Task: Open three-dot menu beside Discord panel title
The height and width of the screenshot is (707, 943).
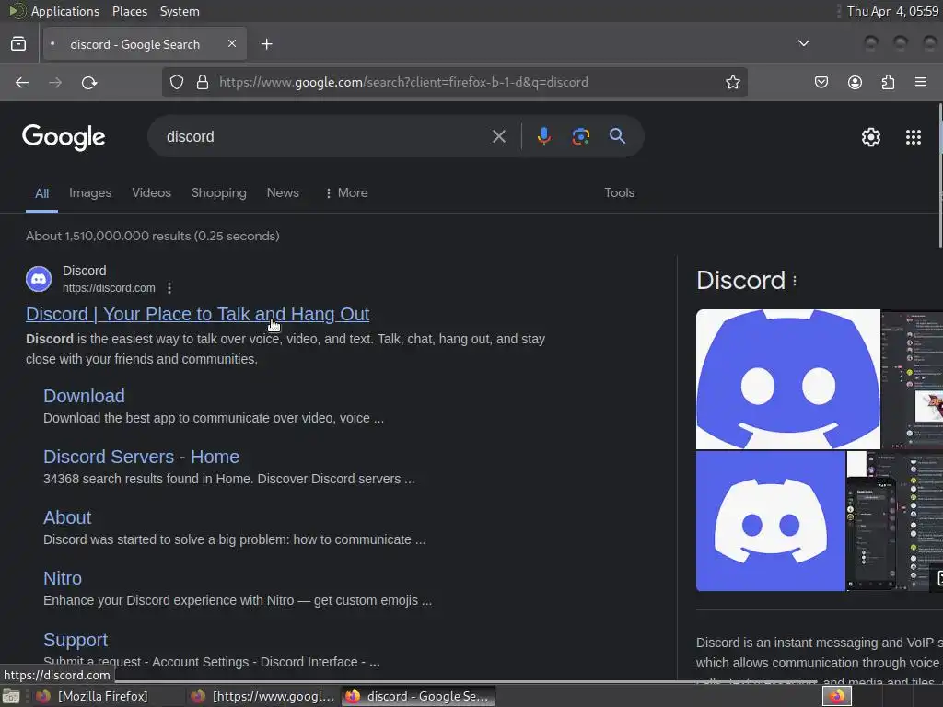Action: (x=795, y=281)
